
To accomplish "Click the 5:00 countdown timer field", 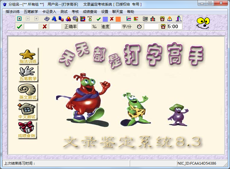I will tap(173, 26).
